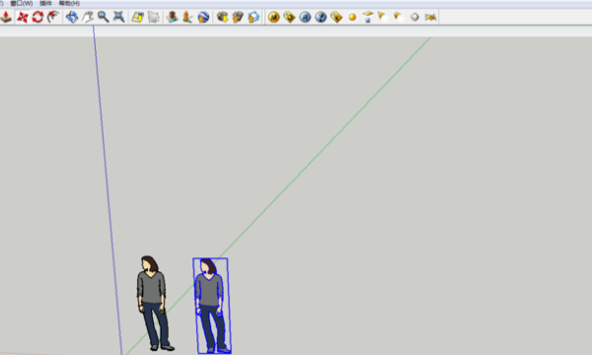
Task: Click the Add Location map icon
Action: click(137, 17)
